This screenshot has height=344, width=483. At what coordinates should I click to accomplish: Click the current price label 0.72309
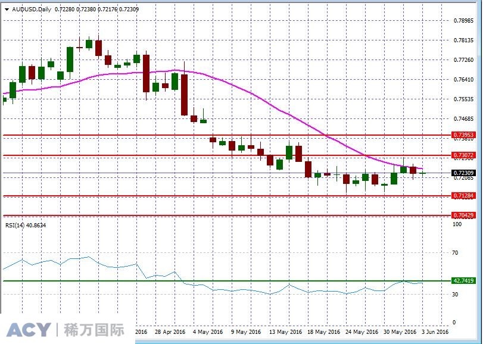pyautogui.click(x=463, y=173)
